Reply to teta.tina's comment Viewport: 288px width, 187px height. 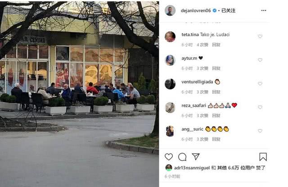pyautogui.click(x=216, y=45)
